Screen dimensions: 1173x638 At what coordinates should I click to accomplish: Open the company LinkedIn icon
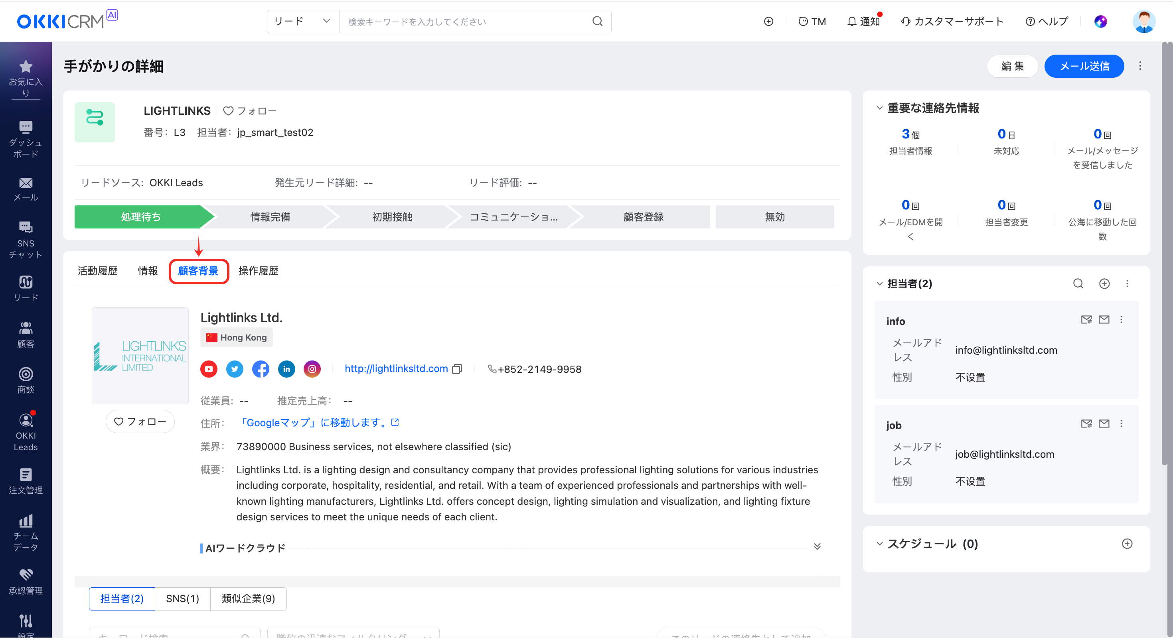tap(286, 369)
